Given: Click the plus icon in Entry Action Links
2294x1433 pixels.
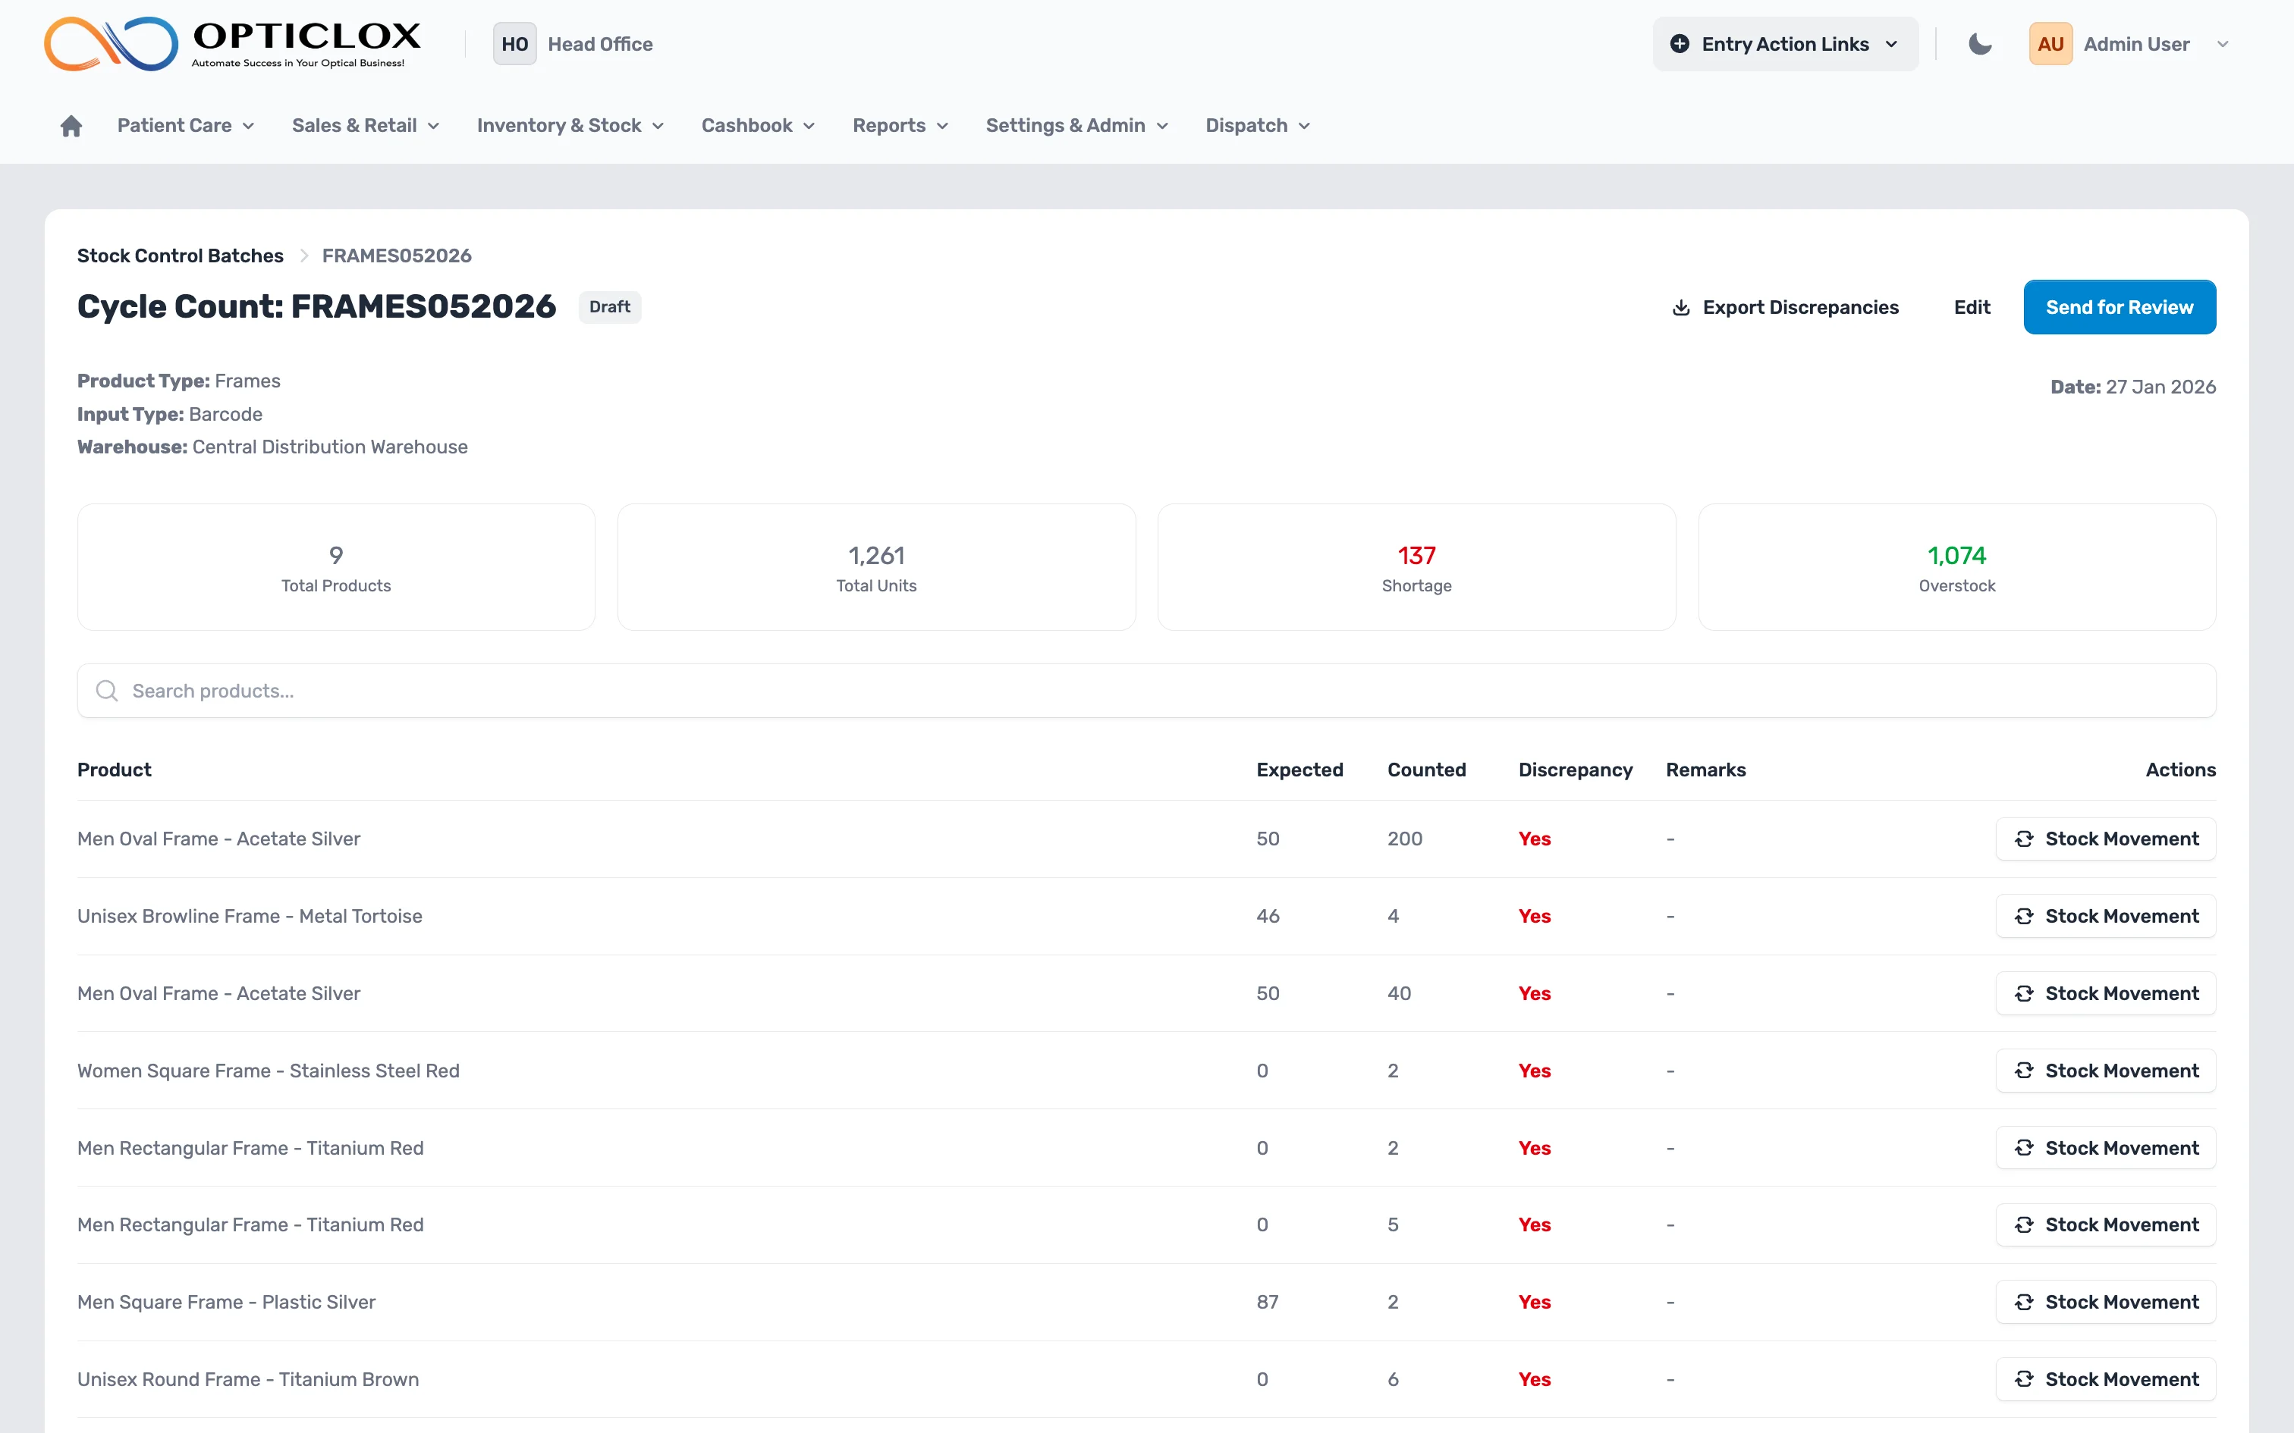Looking at the screenshot, I should 1679,45.
